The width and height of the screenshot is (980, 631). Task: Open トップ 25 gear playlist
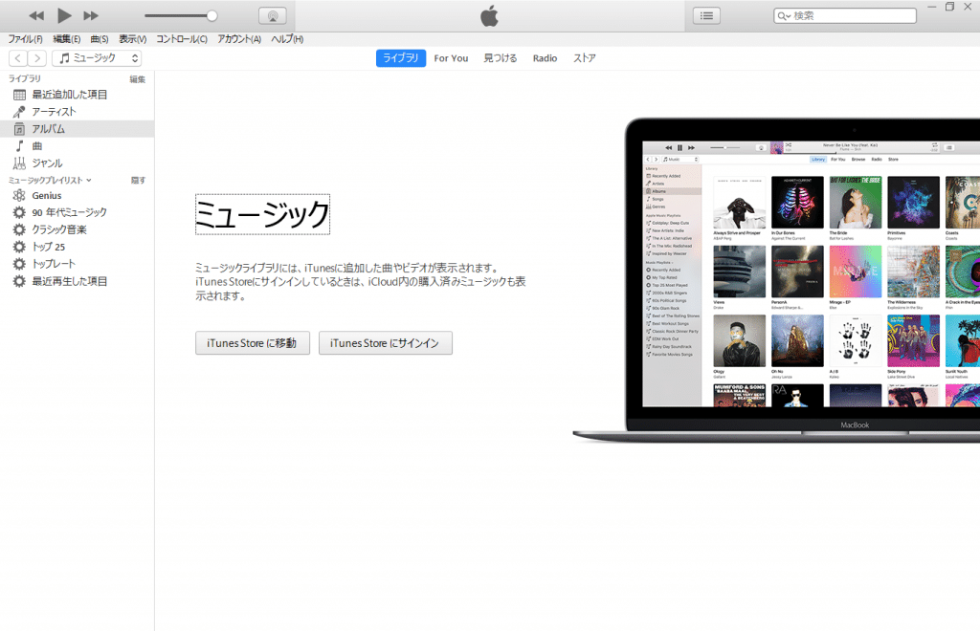click(x=19, y=247)
